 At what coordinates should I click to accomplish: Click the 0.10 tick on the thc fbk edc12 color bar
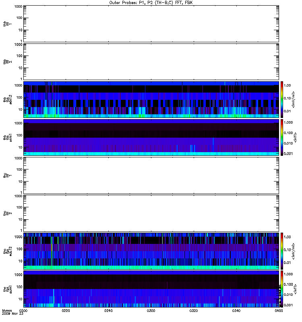pyautogui.click(x=287, y=250)
